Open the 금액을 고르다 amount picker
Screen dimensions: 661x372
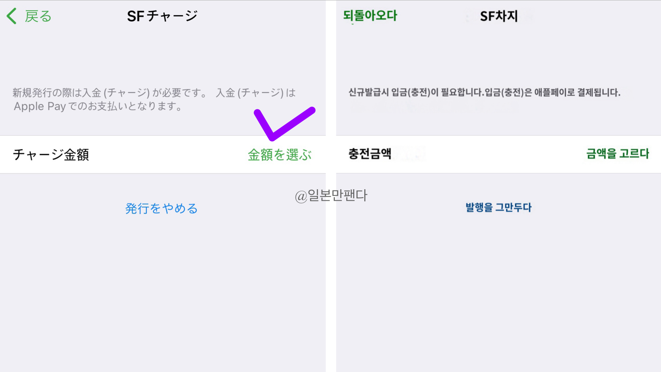617,154
